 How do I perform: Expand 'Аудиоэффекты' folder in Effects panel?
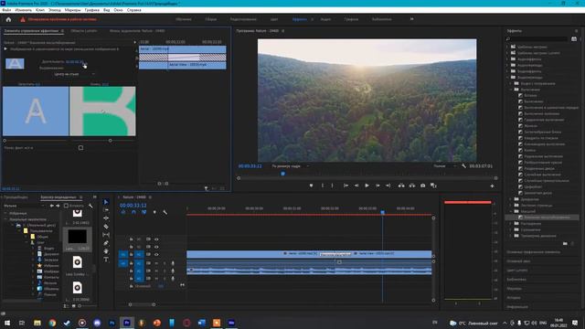508,58
